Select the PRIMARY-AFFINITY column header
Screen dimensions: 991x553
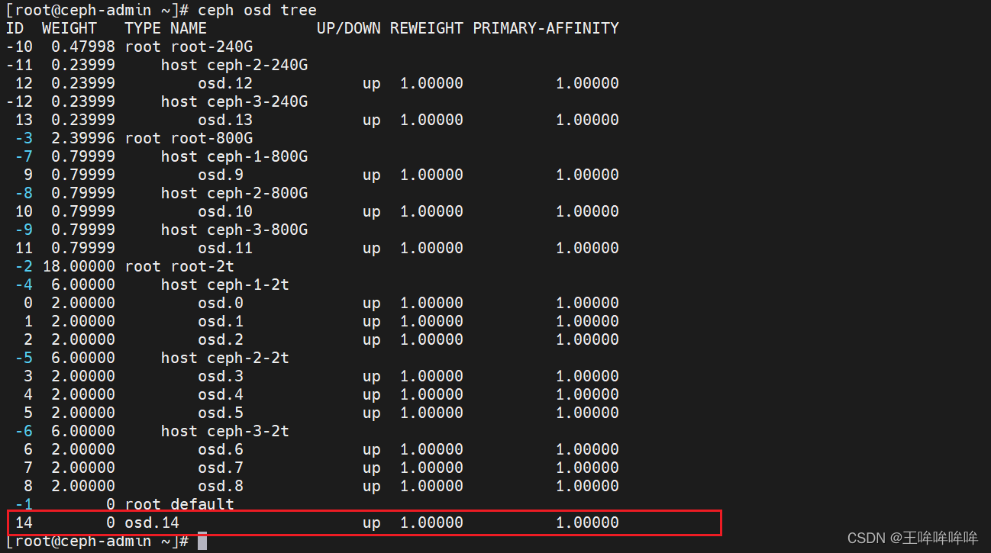coord(546,28)
